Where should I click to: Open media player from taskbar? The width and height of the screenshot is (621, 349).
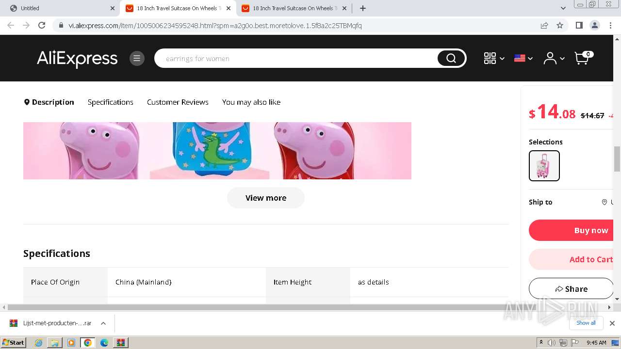tap(71, 343)
